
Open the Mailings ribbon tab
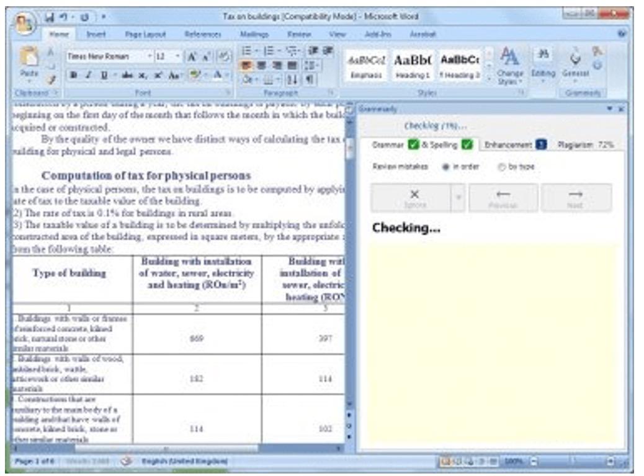pos(254,34)
